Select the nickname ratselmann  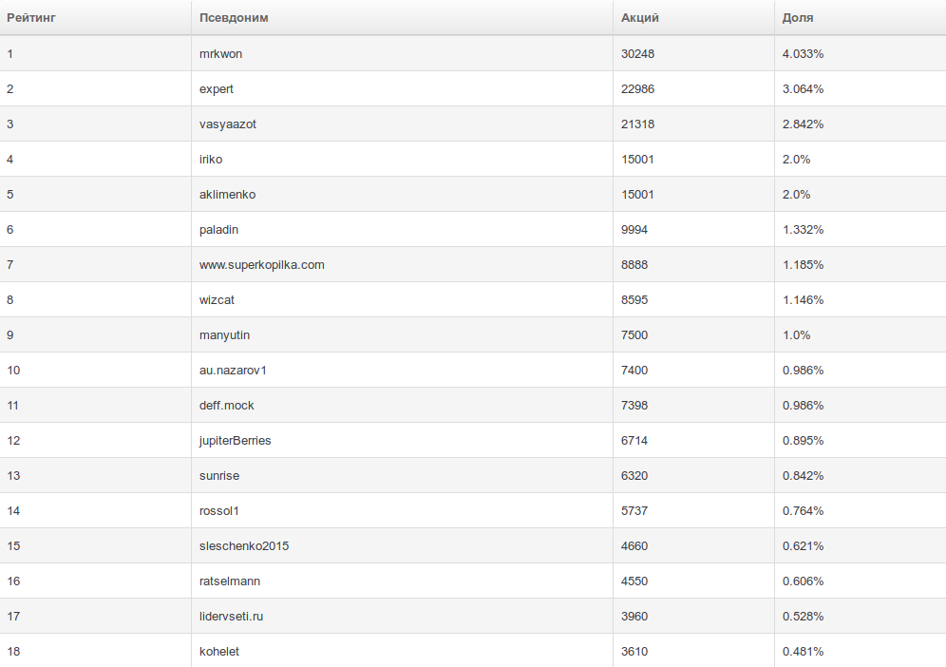230,581
